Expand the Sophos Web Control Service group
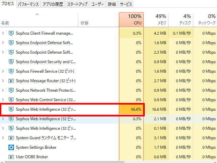The height and width of the screenshot is (163, 217). click(x=3, y=100)
